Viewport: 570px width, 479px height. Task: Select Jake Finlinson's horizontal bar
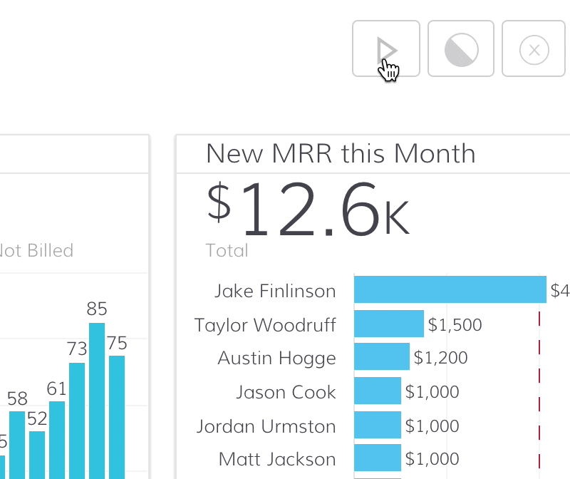(x=450, y=290)
